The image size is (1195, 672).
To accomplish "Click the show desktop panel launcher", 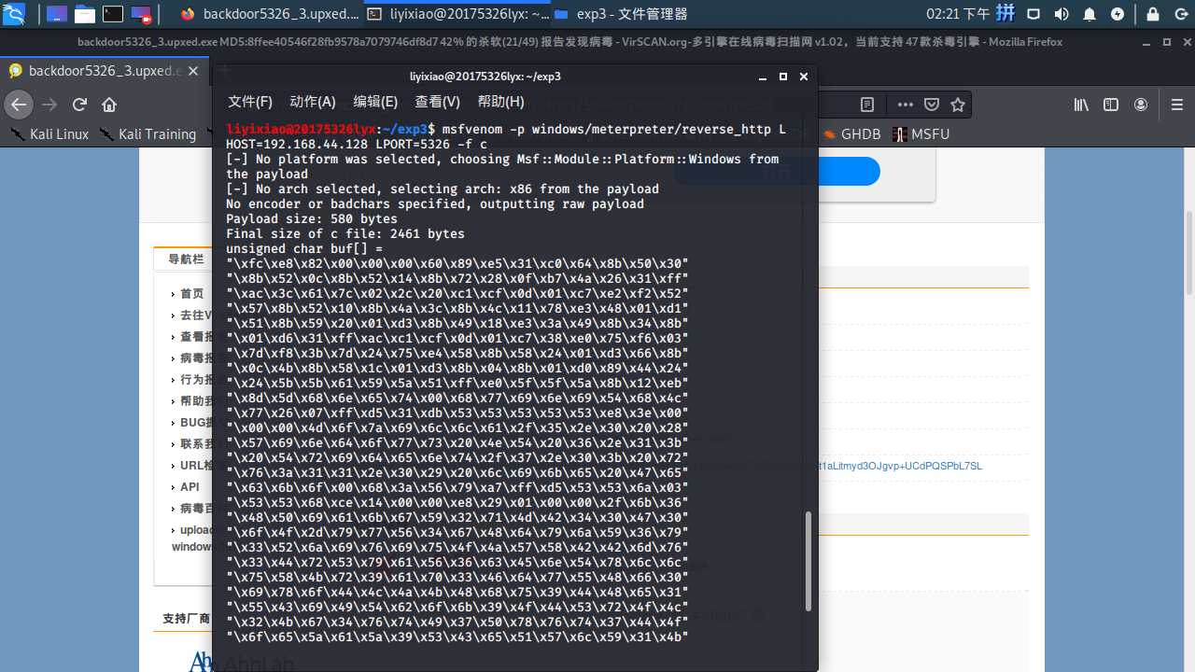I will click(x=56, y=14).
